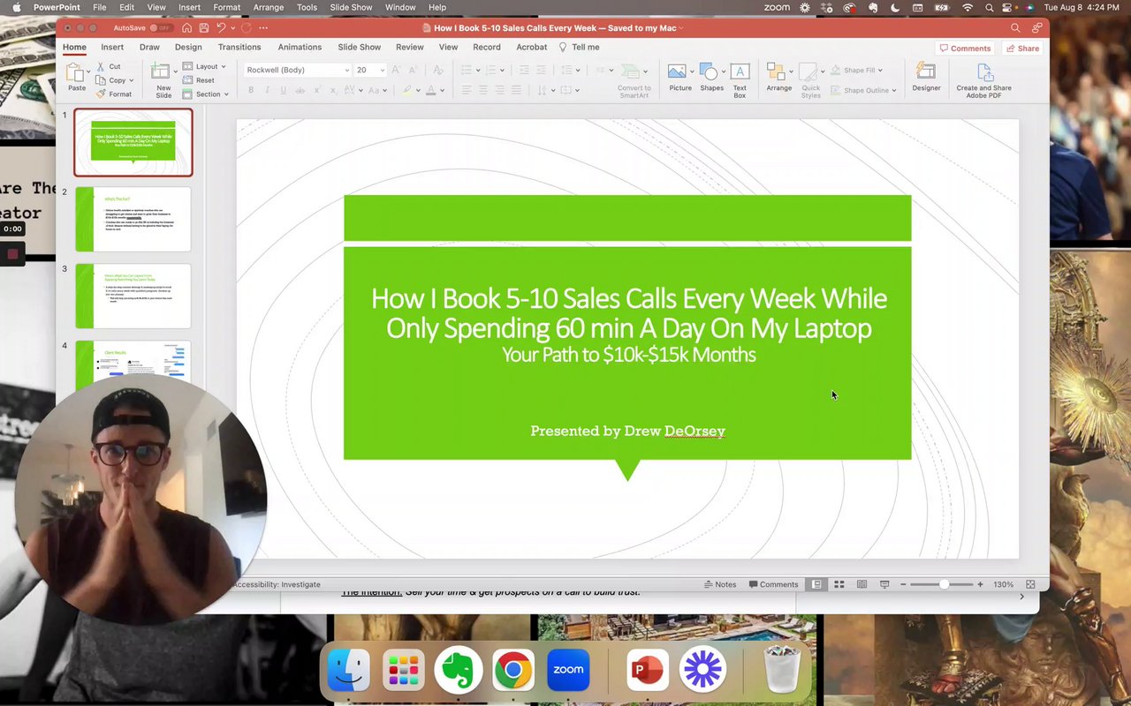
Task: Click the 'Presented by Drew DeOrsey' text
Action: [x=627, y=431]
